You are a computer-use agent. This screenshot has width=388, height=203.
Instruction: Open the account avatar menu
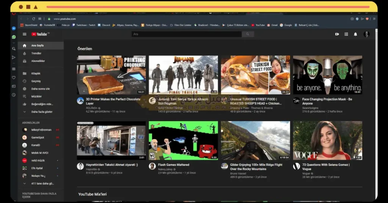click(366, 34)
